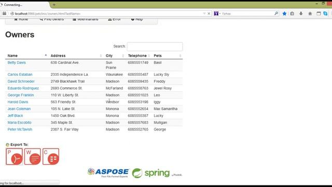Viewport: 332px width, 187px height.
Task: Click the Aspose logo
Action: (108, 173)
